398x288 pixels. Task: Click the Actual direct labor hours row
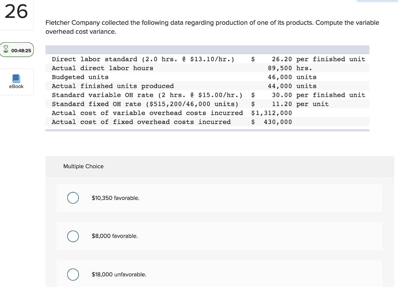click(103, 68)
